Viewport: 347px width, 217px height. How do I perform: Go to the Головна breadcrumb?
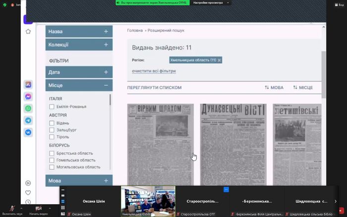(x=135, y=30)
